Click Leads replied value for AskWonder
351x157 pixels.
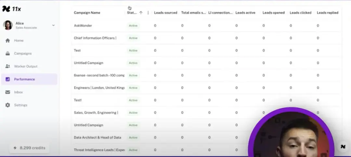[x=318, y=26]
